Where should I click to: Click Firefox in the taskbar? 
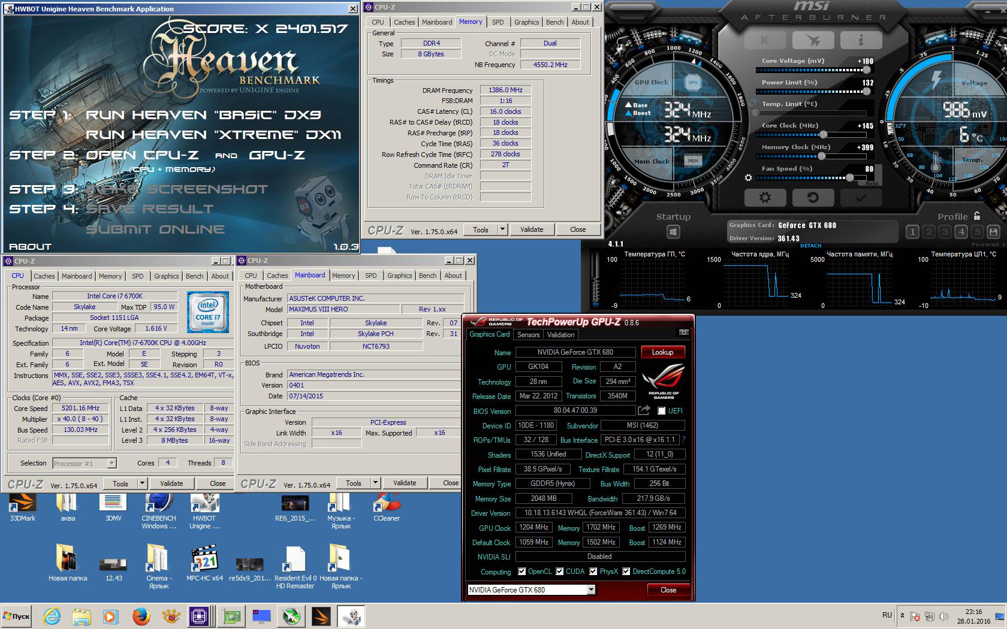pyautogui.click(x=141, y=616)
